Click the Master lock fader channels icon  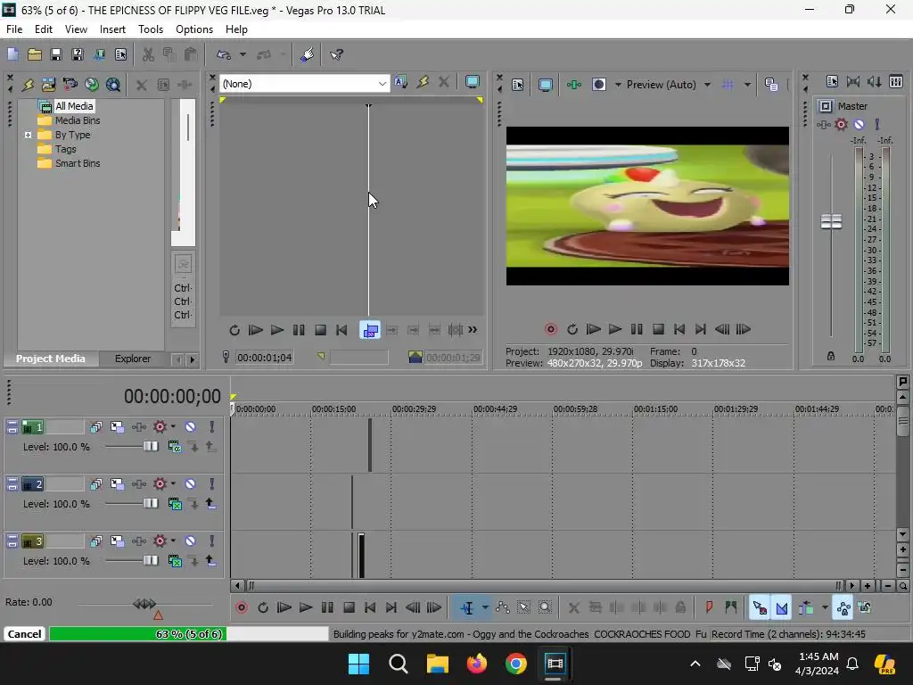(831, 356)
